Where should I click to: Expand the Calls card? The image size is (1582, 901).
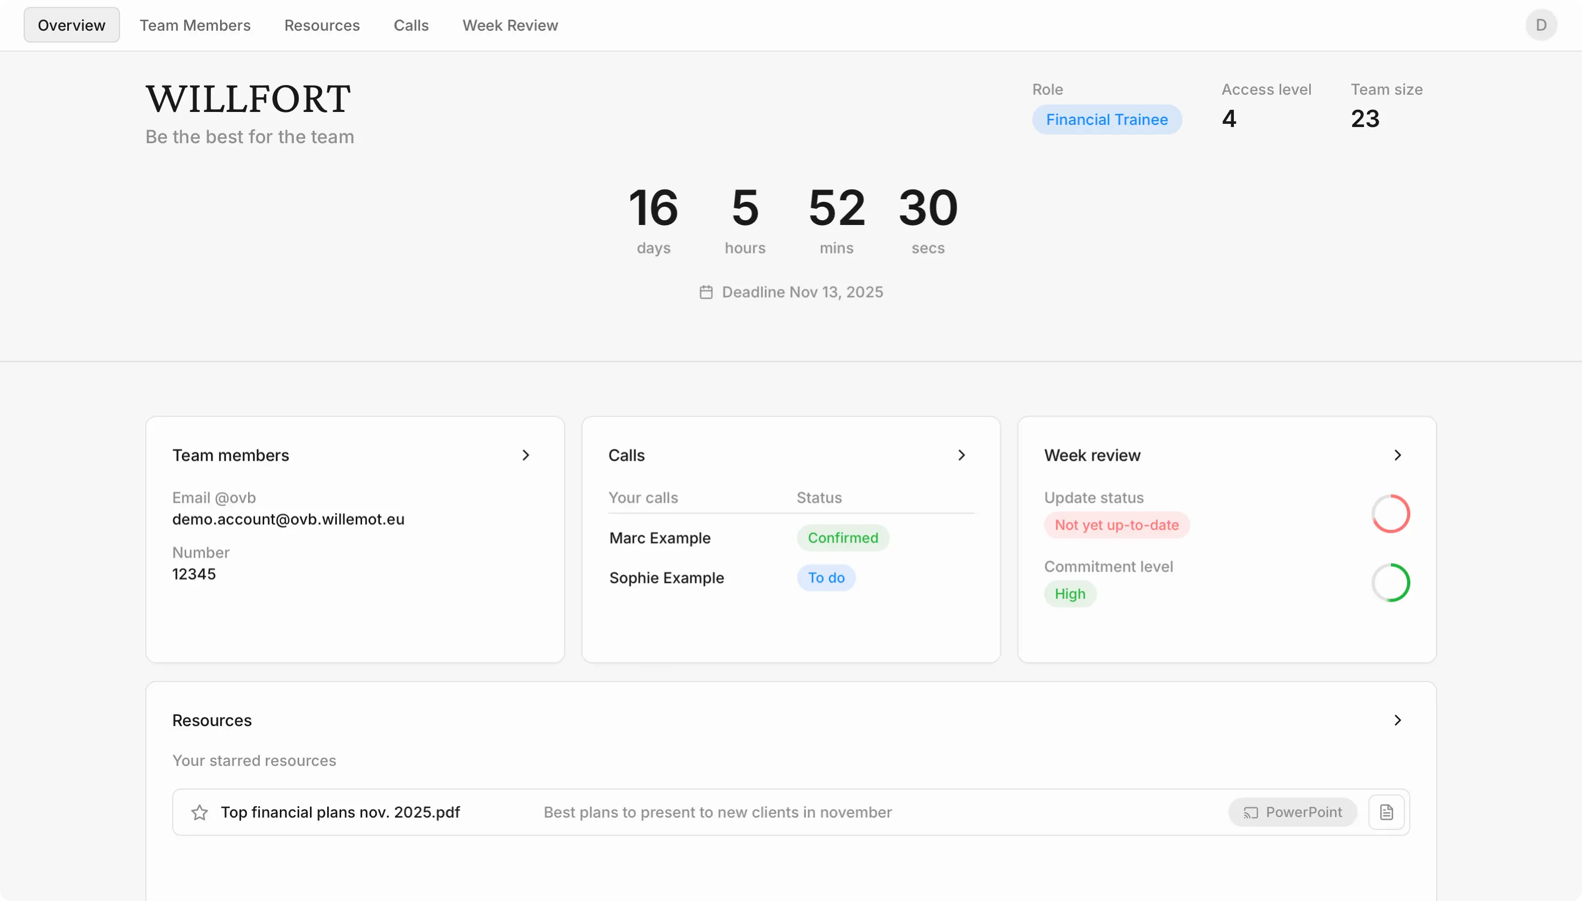pos(961,455)
